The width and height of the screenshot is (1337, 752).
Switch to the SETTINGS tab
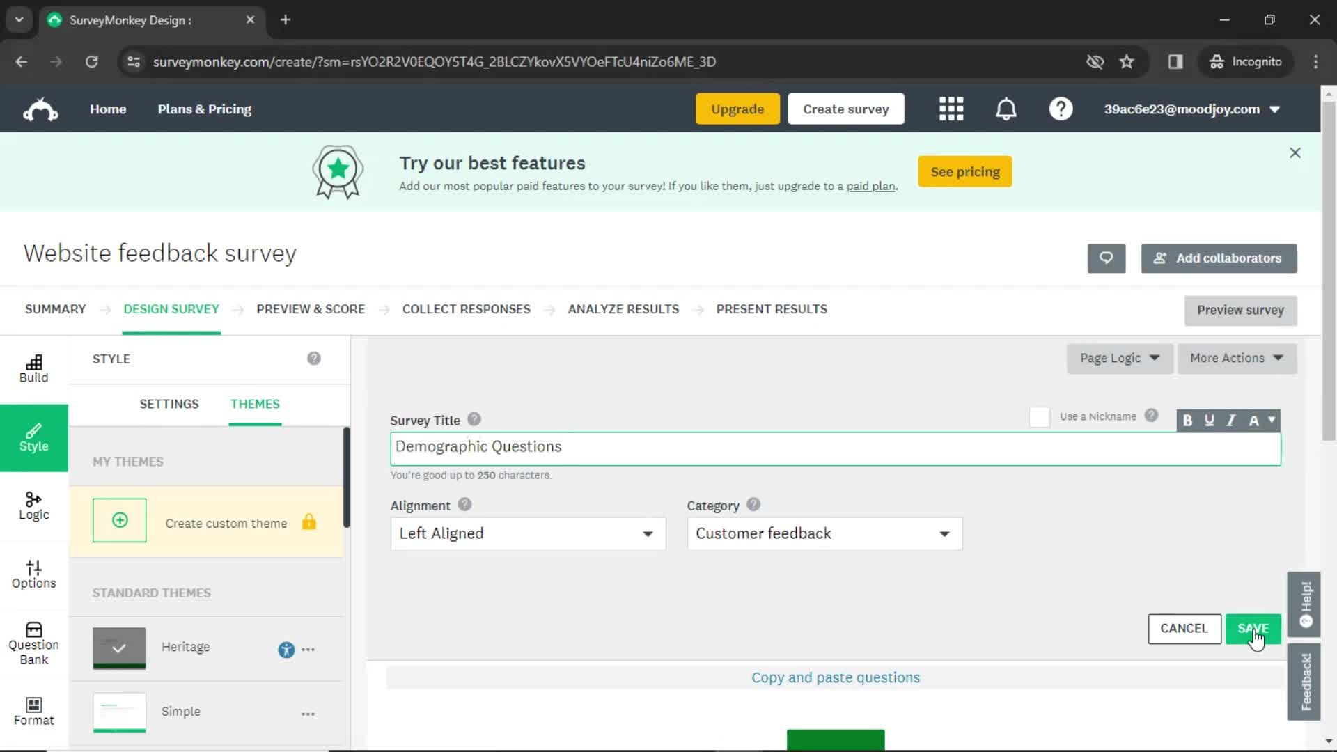(x=169, y=404)
